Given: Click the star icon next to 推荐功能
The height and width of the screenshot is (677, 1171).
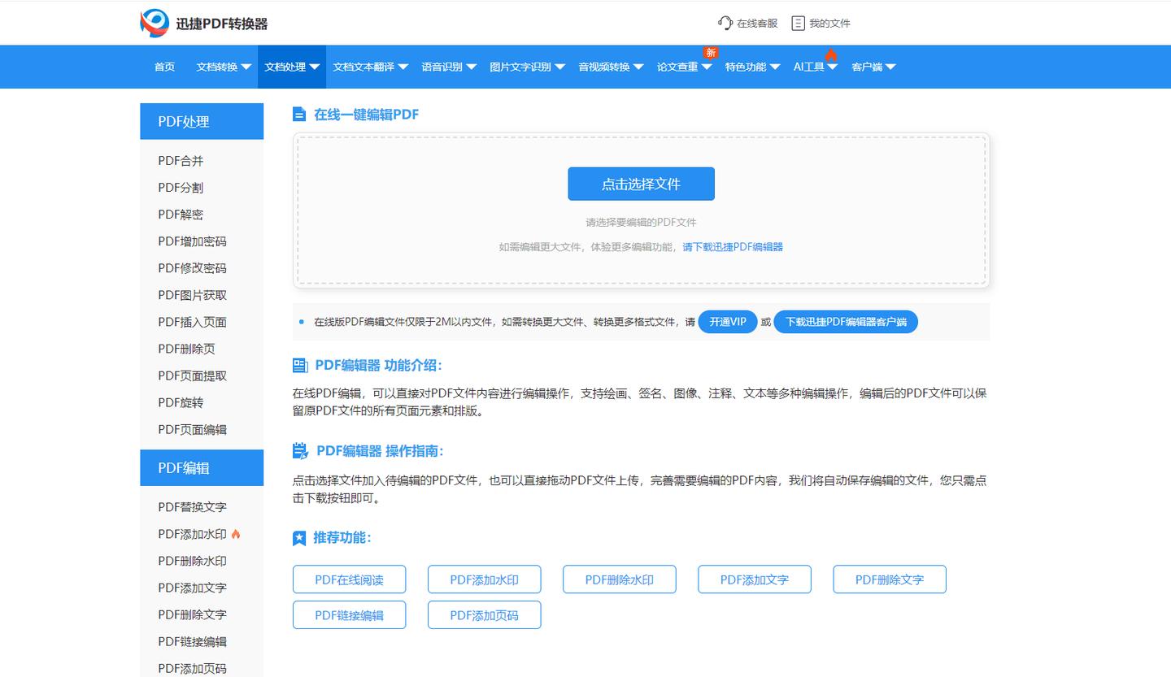Looking at the screenshot, I should [x=299, y=538].
